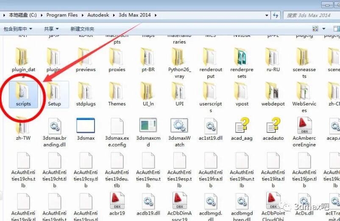The image size is (340, 221).
Task: Select the 3dsmaxcmd file
Action: pyautogui.click(x=148, y=132)
